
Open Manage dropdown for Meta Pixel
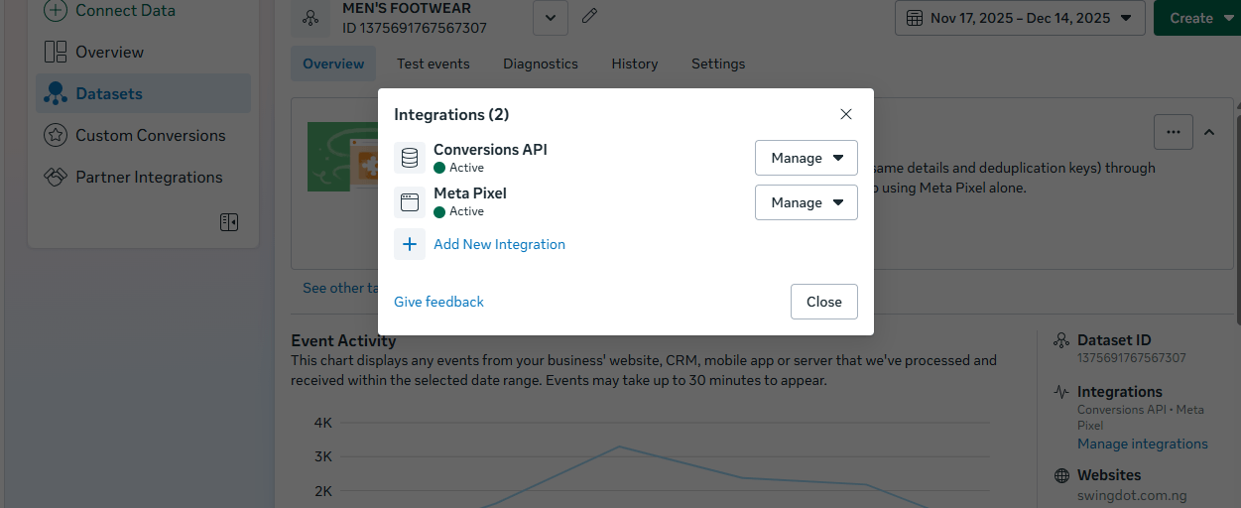807,202
